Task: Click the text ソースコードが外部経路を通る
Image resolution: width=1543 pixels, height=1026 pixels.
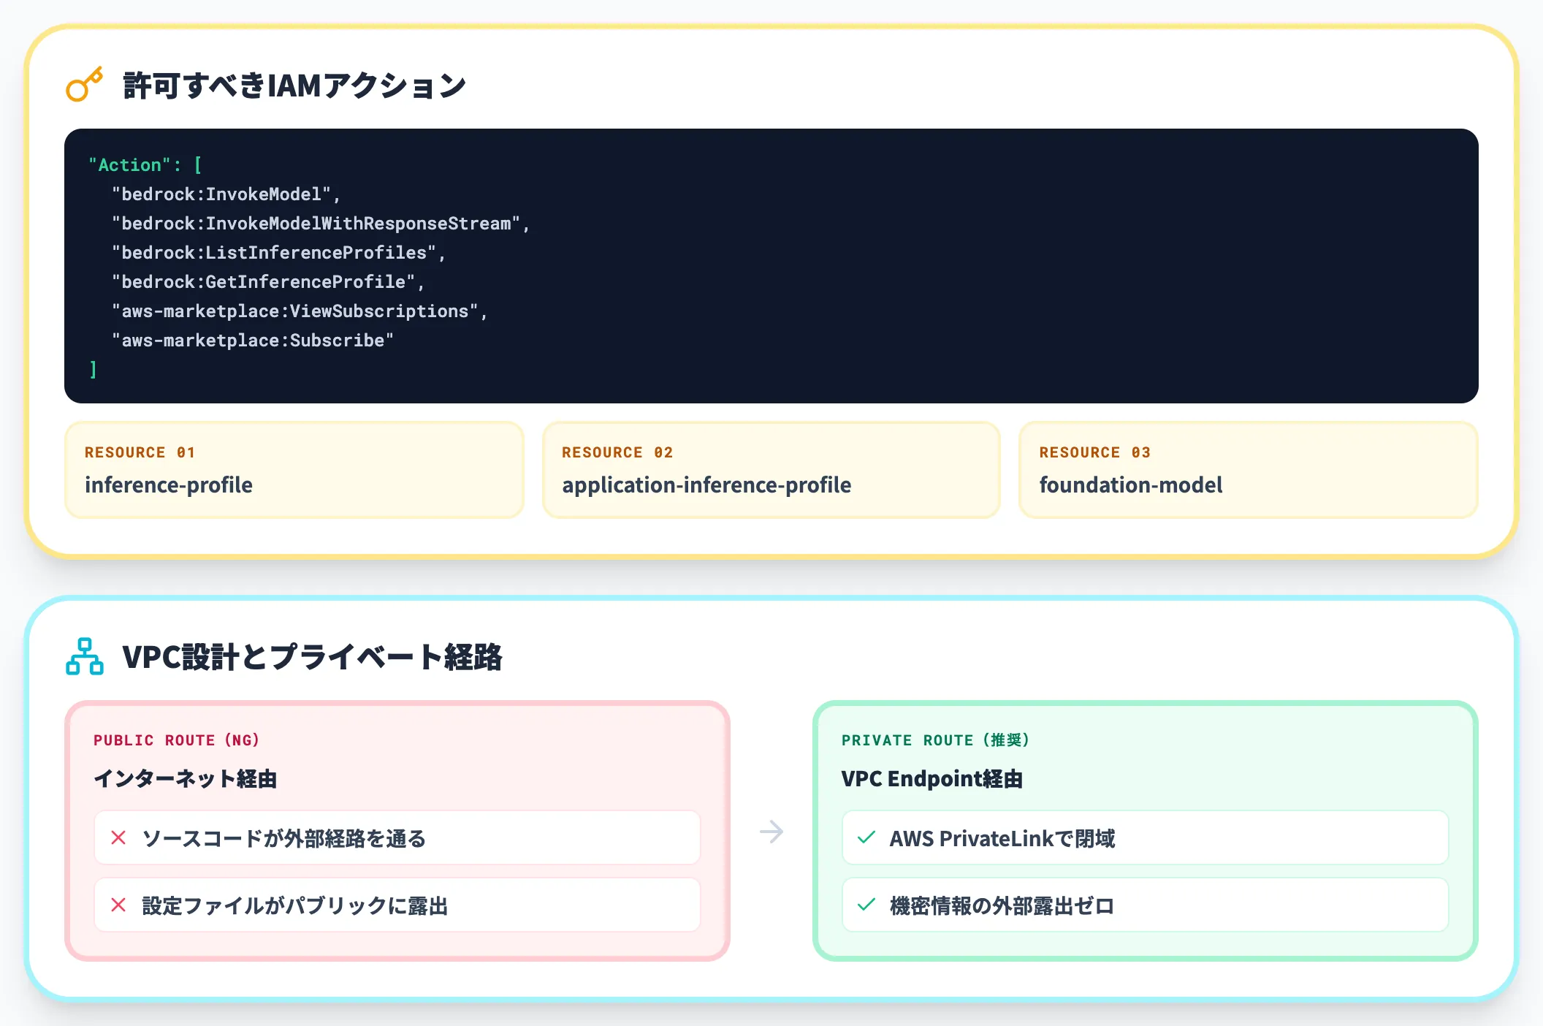Action: pyautogui.click(x=284, y=838)
